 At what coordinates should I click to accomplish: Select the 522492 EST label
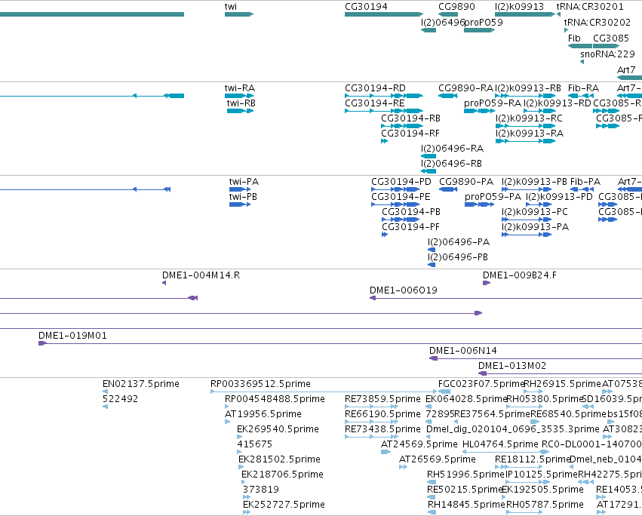pos(120,399)
